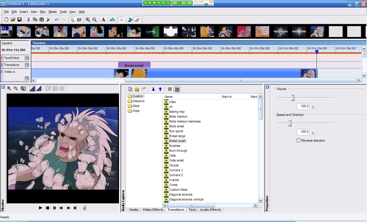The image size is (367, 222).
Task: Insert text with the A icon
Action: point(103,20)
